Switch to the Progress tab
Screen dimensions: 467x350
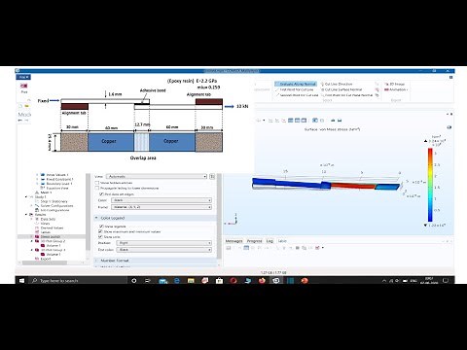point(254,241)
